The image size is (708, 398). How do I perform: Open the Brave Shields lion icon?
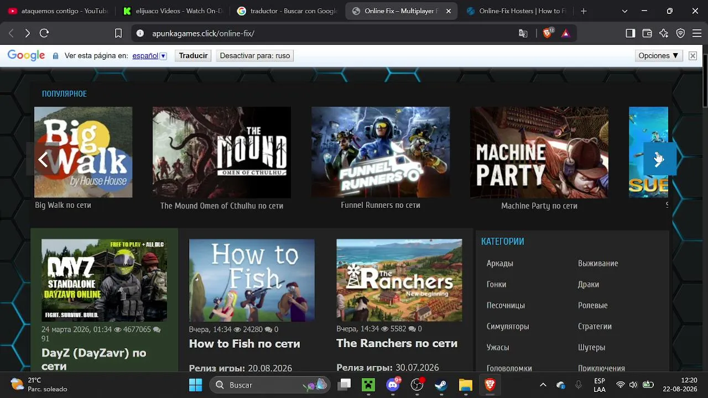pos(548,33)
